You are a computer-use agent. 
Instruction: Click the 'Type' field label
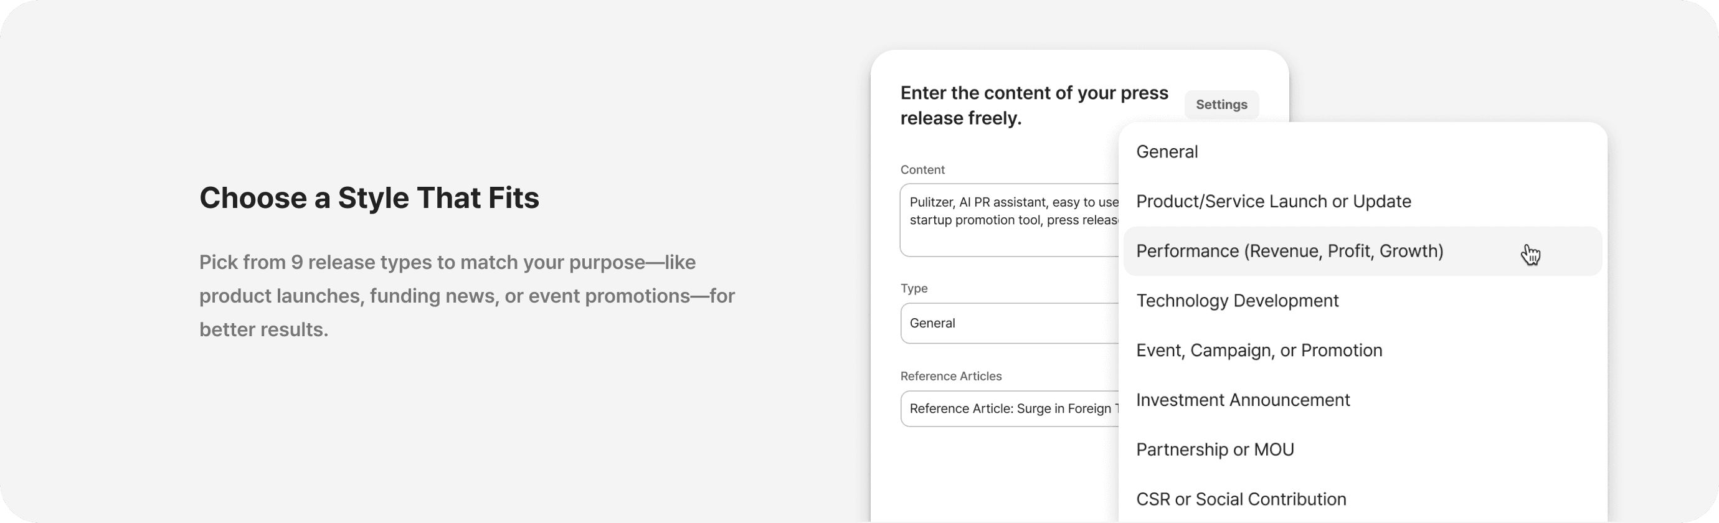pos(914,288)
